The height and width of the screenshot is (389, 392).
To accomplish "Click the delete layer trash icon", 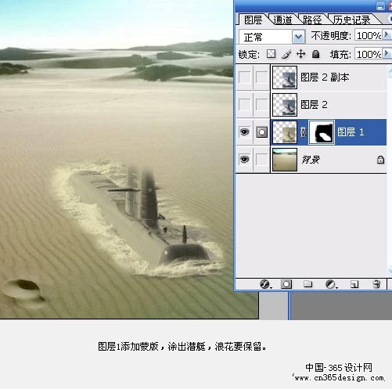I will (376, 284).
